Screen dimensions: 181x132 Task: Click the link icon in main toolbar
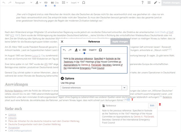[46, 3]
